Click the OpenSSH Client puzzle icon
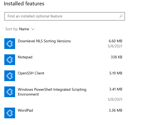This screenshot has width=146, height=125. [x=10, y=76]
